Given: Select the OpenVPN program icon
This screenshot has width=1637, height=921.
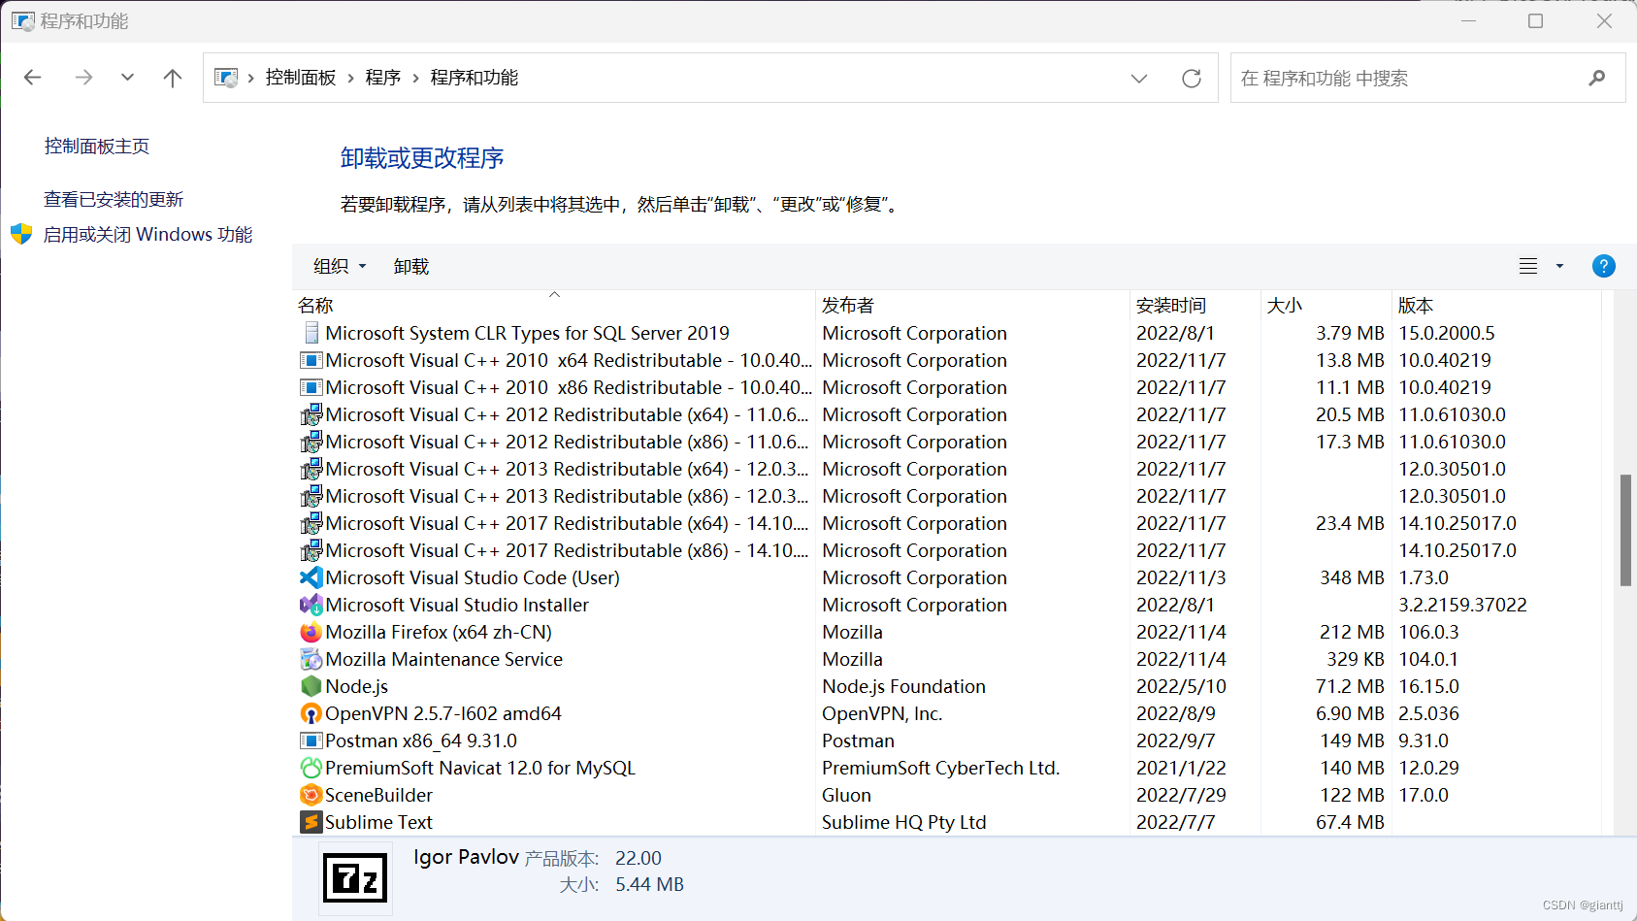Looking at the screenshot, I should point(310,713).
